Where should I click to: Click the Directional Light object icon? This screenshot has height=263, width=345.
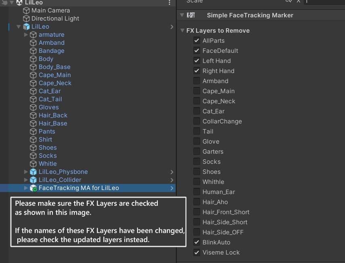(27, 19)
